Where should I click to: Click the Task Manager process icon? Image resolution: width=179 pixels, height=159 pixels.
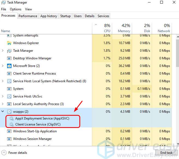click(9, 51)
